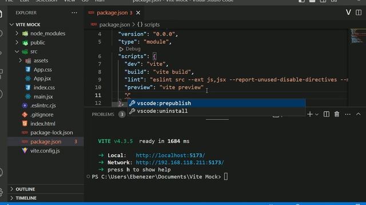Select package.json in the file tree
Screen dimensions: 366x205
(x=46, y=142)
